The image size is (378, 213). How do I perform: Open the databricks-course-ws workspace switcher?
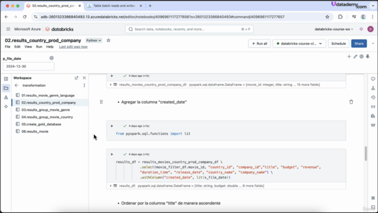click(334, 29)
